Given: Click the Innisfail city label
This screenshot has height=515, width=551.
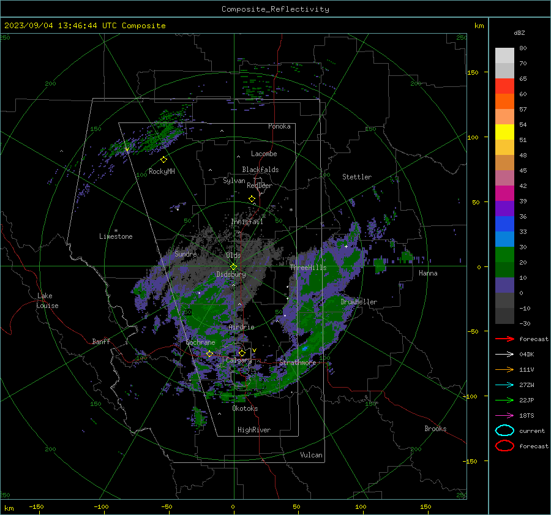Looking at the screenshot, I should coord(247,222).
